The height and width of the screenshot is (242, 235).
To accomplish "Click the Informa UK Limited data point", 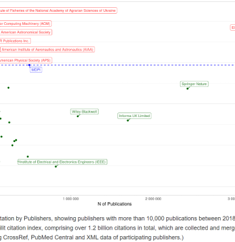I will pyautogui.click(x=128, y=120).
